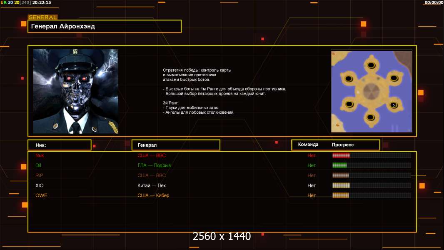Click the 20:22:15 clock readout

coord(42,2)
